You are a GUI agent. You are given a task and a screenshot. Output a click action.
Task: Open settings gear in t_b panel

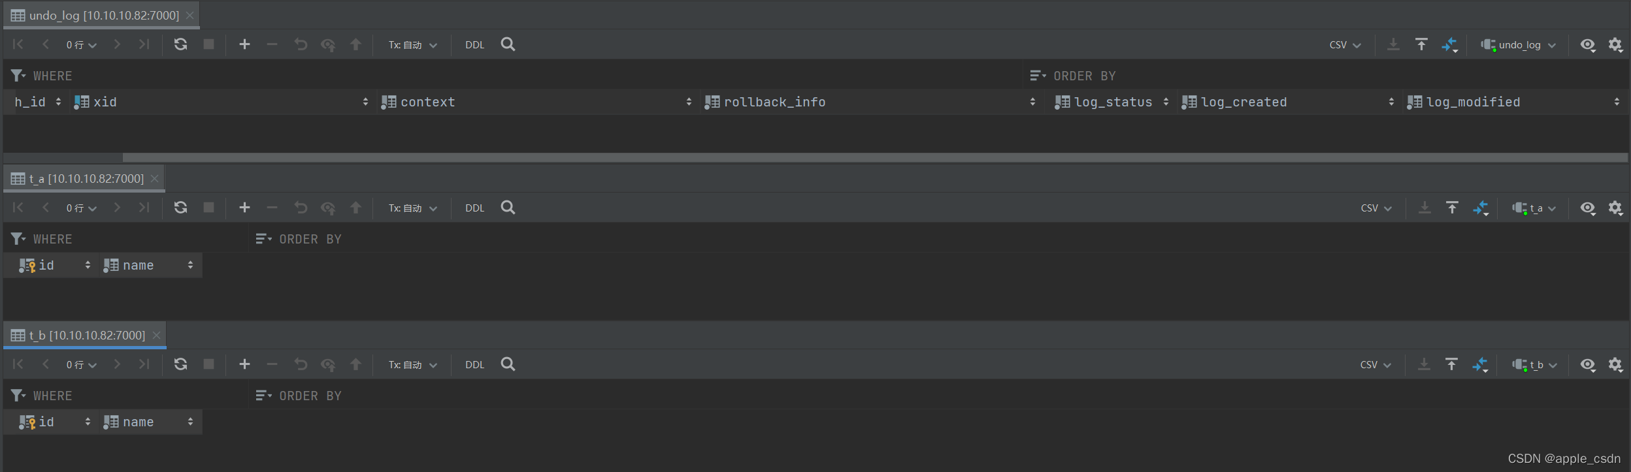click(x=1615, y=364)
